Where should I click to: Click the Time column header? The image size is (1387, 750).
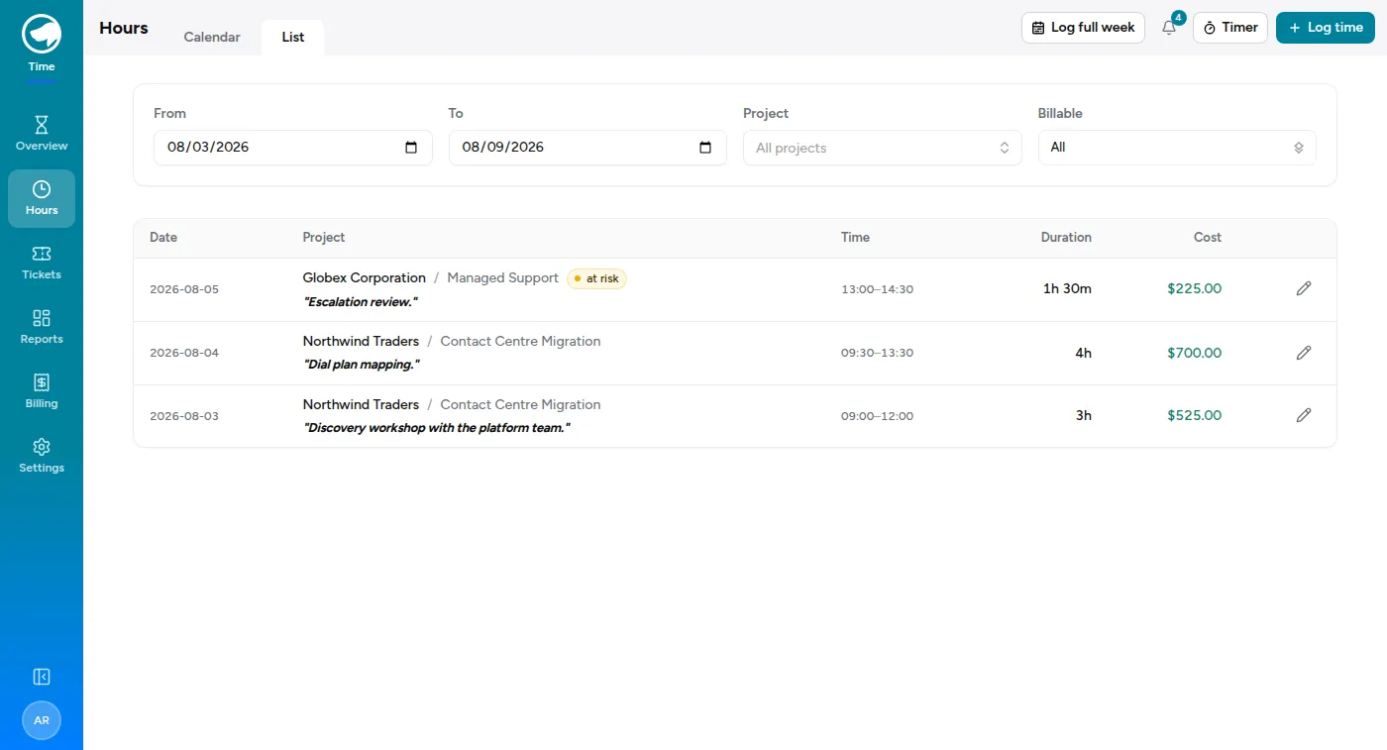[x=855, y=238]
